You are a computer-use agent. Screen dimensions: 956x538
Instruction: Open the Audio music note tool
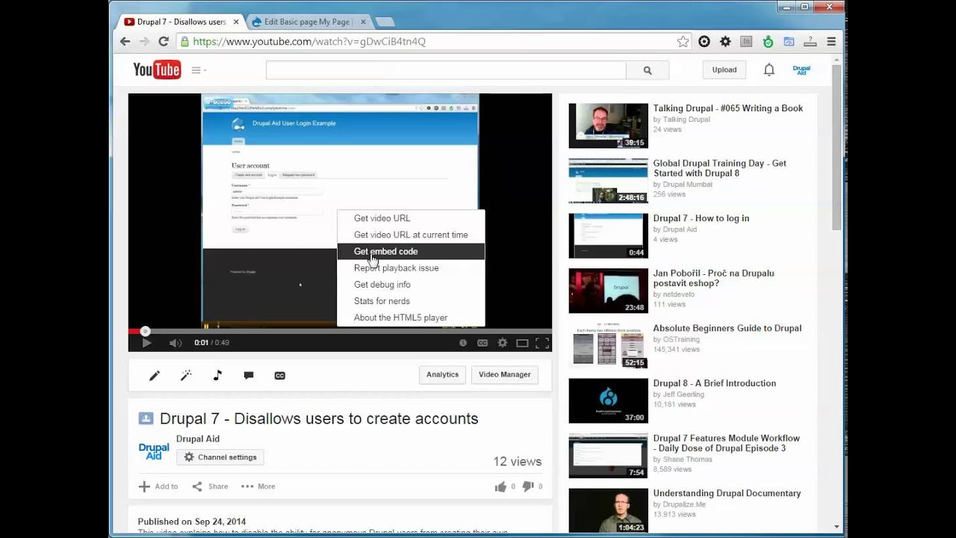point(217,375)
